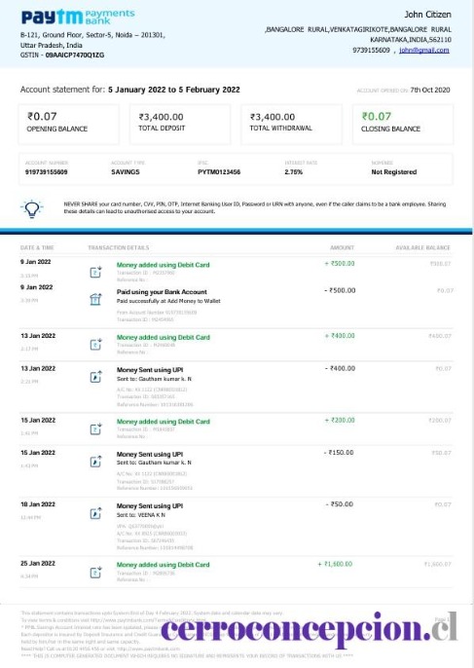
Task: Click the UPI sent icon for VEENA K N payment
Action: [x=95, y=513]
